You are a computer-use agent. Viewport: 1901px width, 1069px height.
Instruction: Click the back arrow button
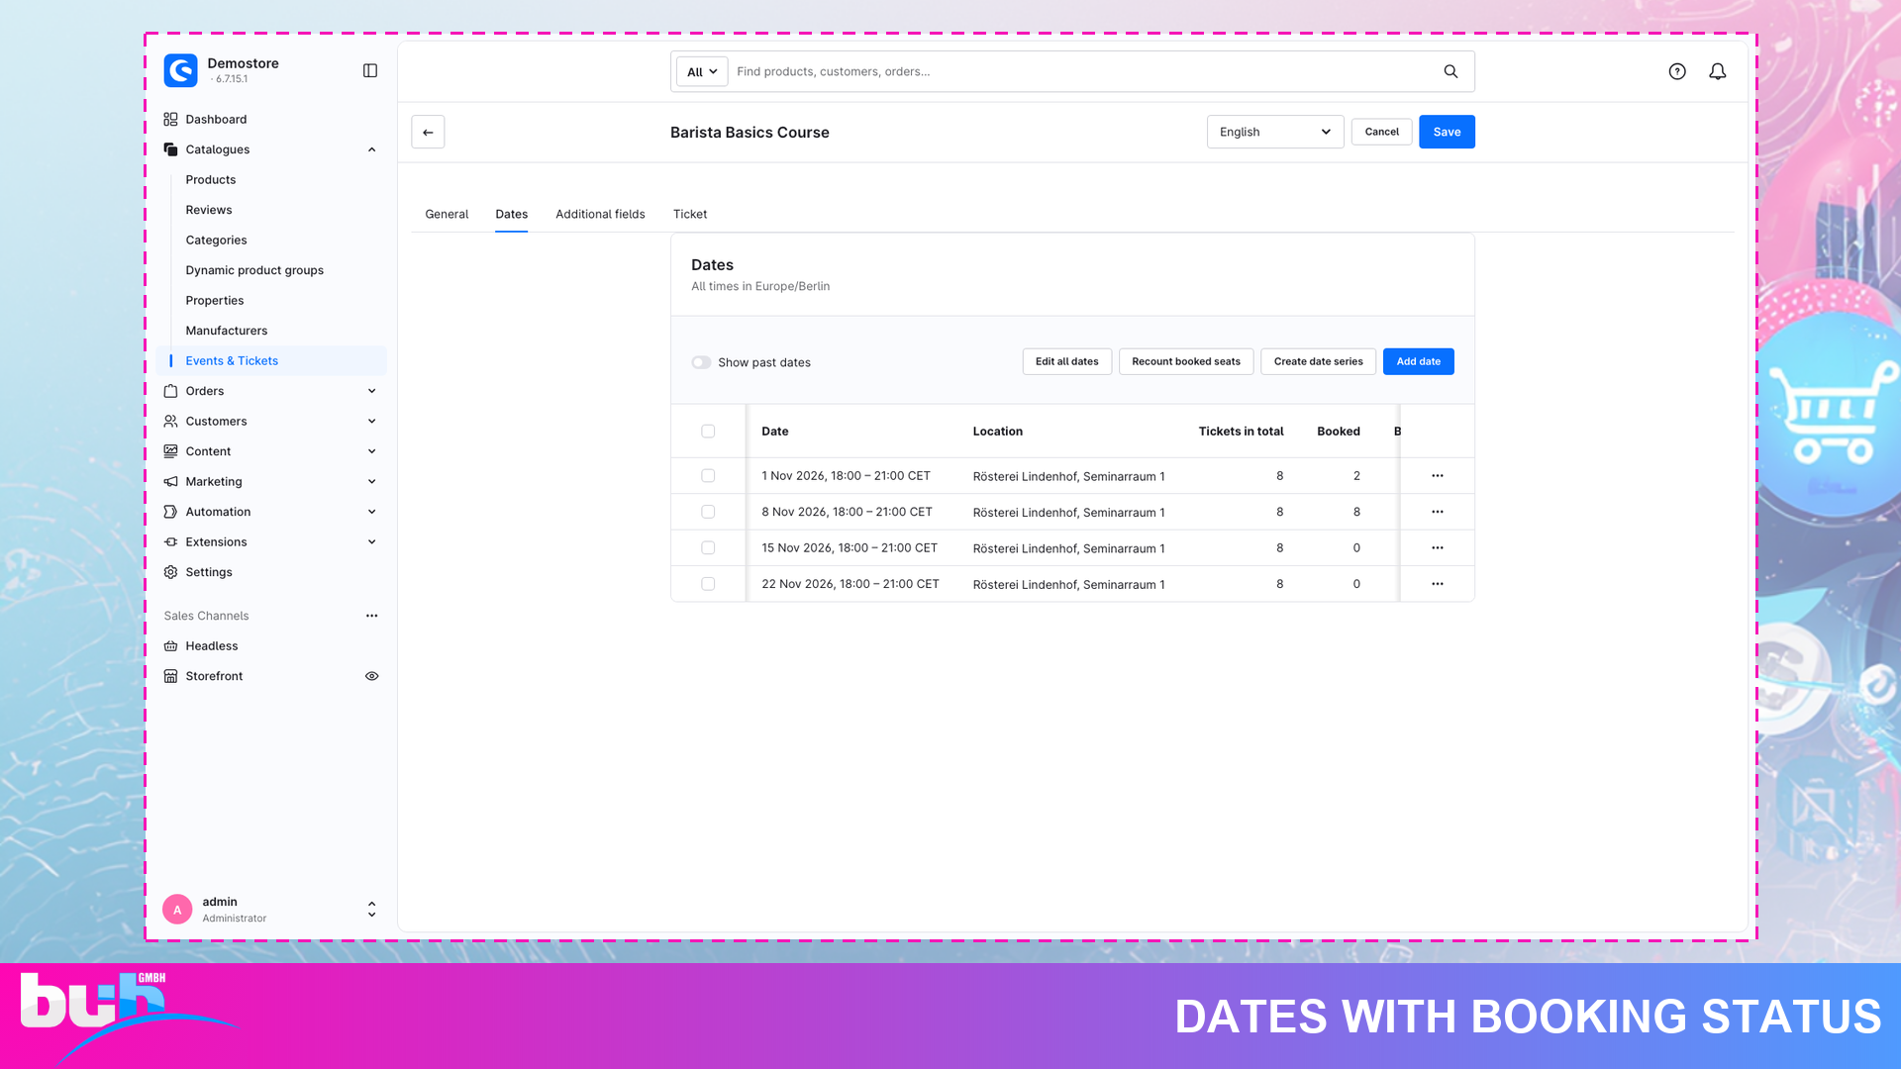[x=428, y=132]
